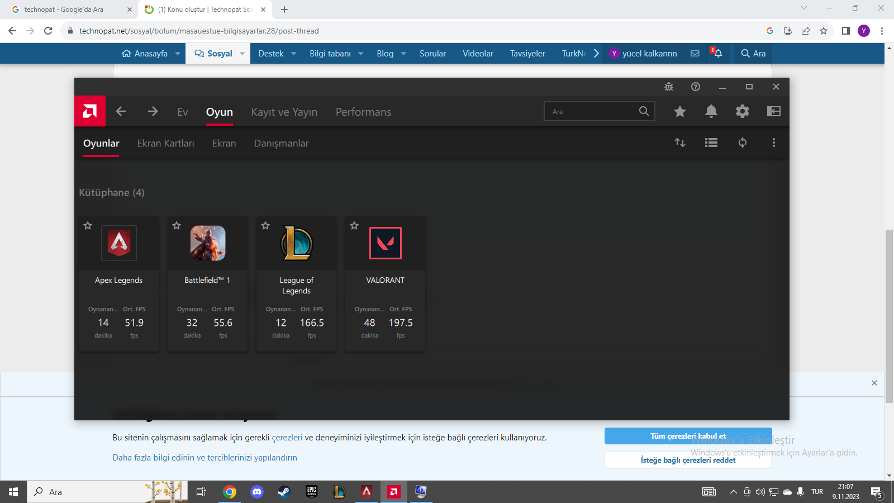Screen dimensions: 894x503
Task: Open the Performans tab
Action: pos(363,112)
